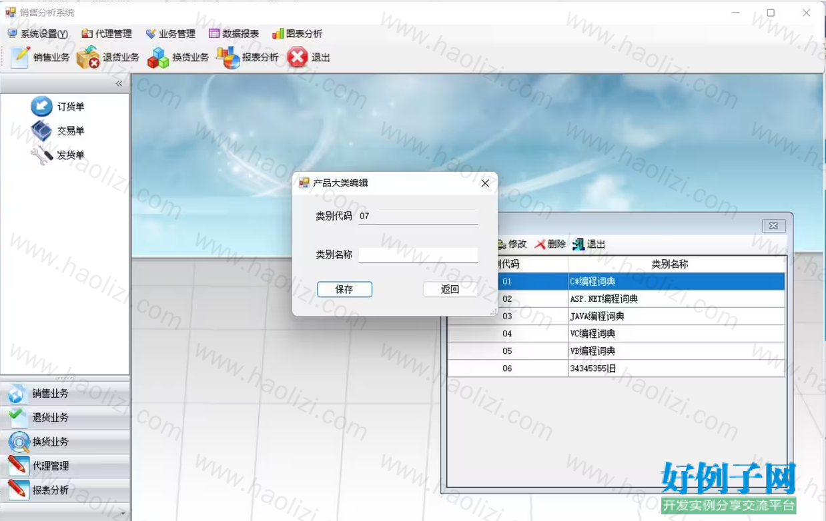Click the 退货业务 checkmark icon in sidebar
Screen dimensions: 826x521
(17, 418)
